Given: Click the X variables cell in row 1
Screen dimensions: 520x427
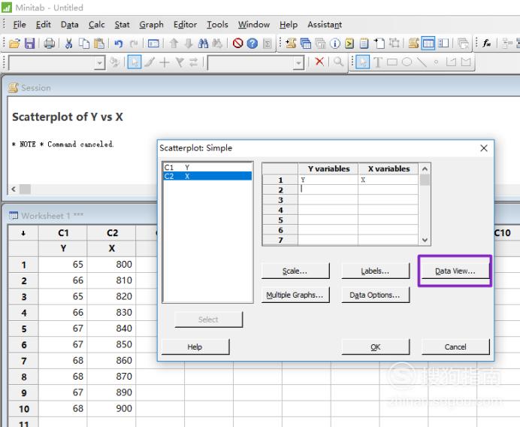Looking at the screenshot, I should point(388,180).
